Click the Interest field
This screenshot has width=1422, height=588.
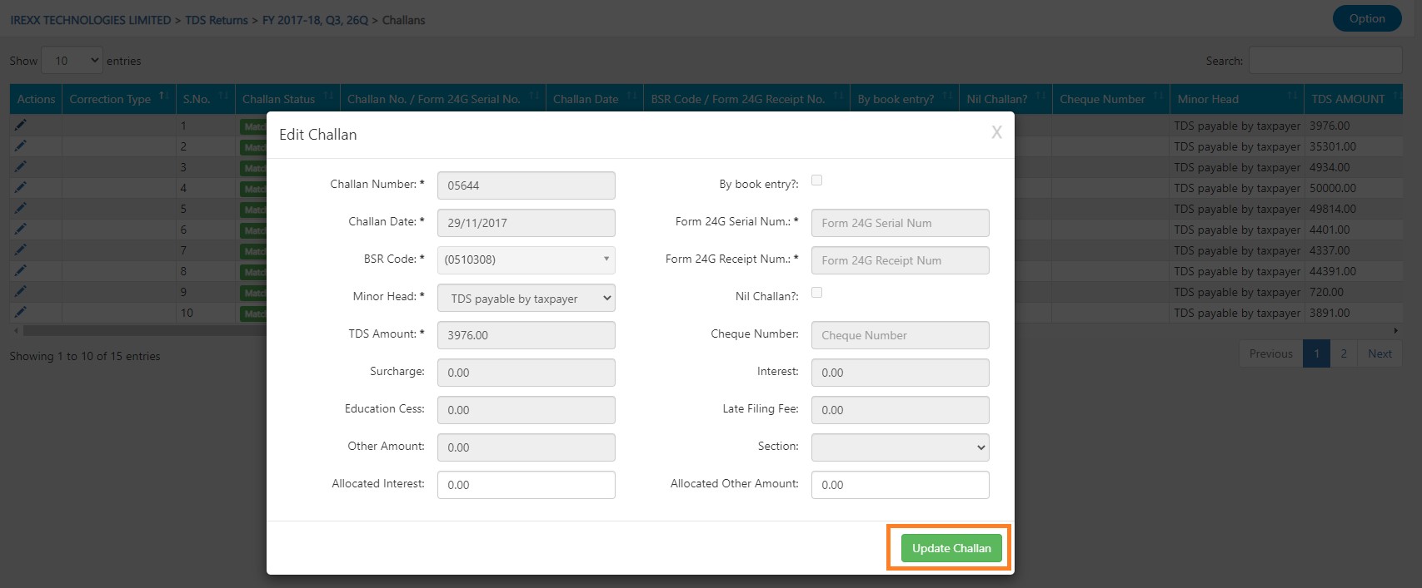click(x=901, y=373)
